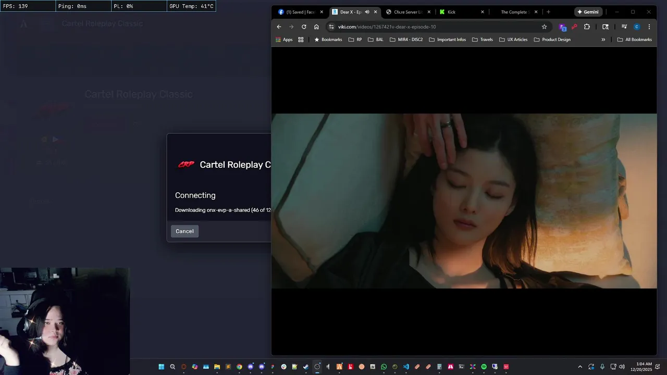Open Important Infos bookmarks folder

pyautogui.click(x=447, y=40)
